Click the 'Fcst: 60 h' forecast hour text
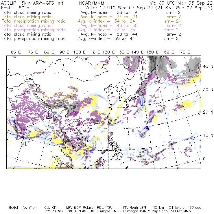Image resolution: width=214 pixels, height=214 pixels. point(15,8)
